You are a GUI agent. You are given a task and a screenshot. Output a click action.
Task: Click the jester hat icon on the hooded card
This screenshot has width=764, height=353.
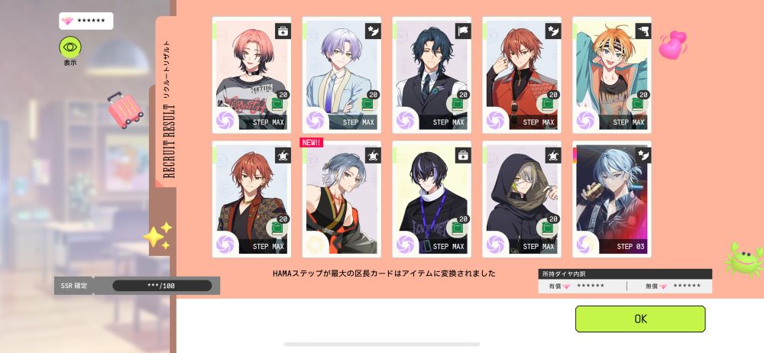tap(553, 156)
